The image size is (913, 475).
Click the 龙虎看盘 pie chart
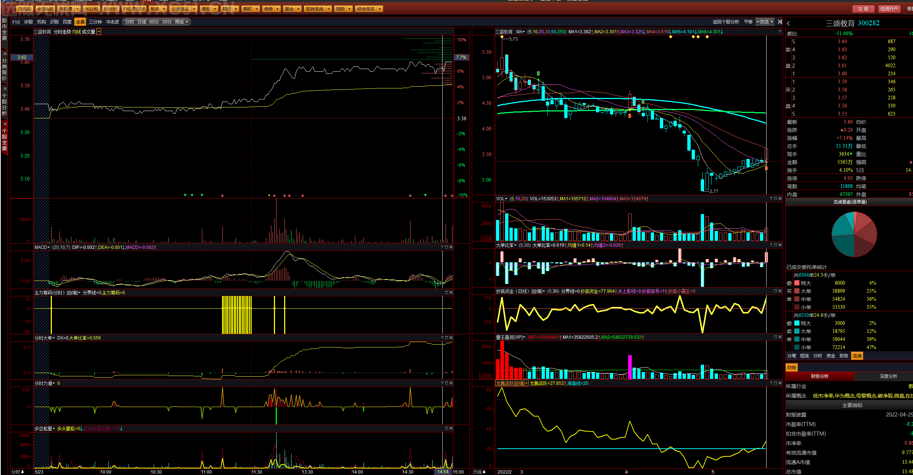pyautogui.click(x=854, y=234)
